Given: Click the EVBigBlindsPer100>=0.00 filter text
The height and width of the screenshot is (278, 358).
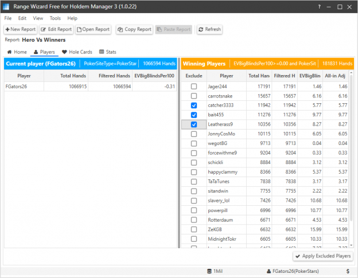Looking at the screenshot, I should point(275,64).
